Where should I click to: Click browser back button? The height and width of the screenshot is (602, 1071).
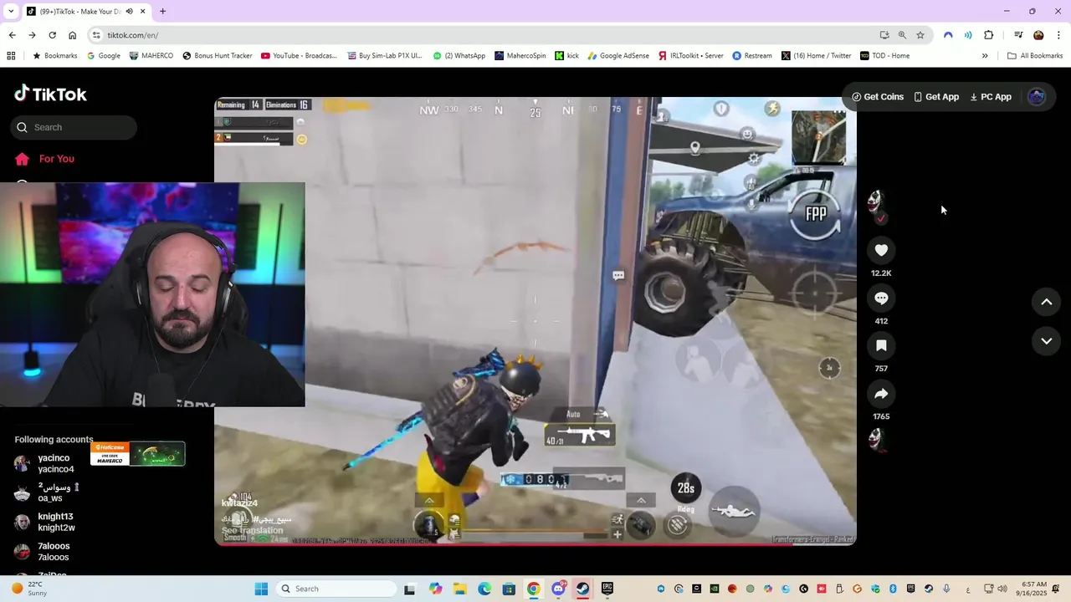[12, 35]
